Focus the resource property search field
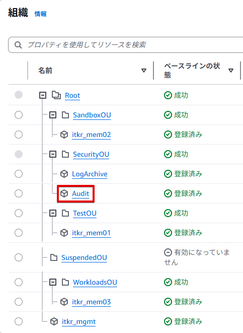This screenshot has width=243, height=333. pos(126,45)
